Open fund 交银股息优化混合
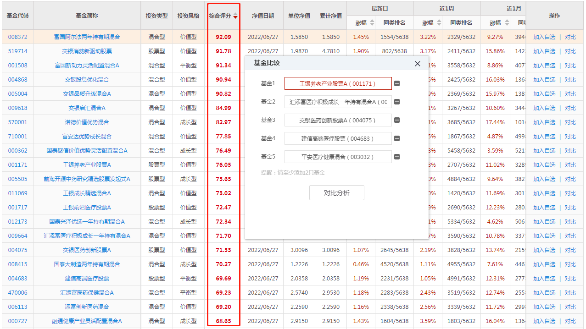Viewport: 586px width, 329px height. 87,80
